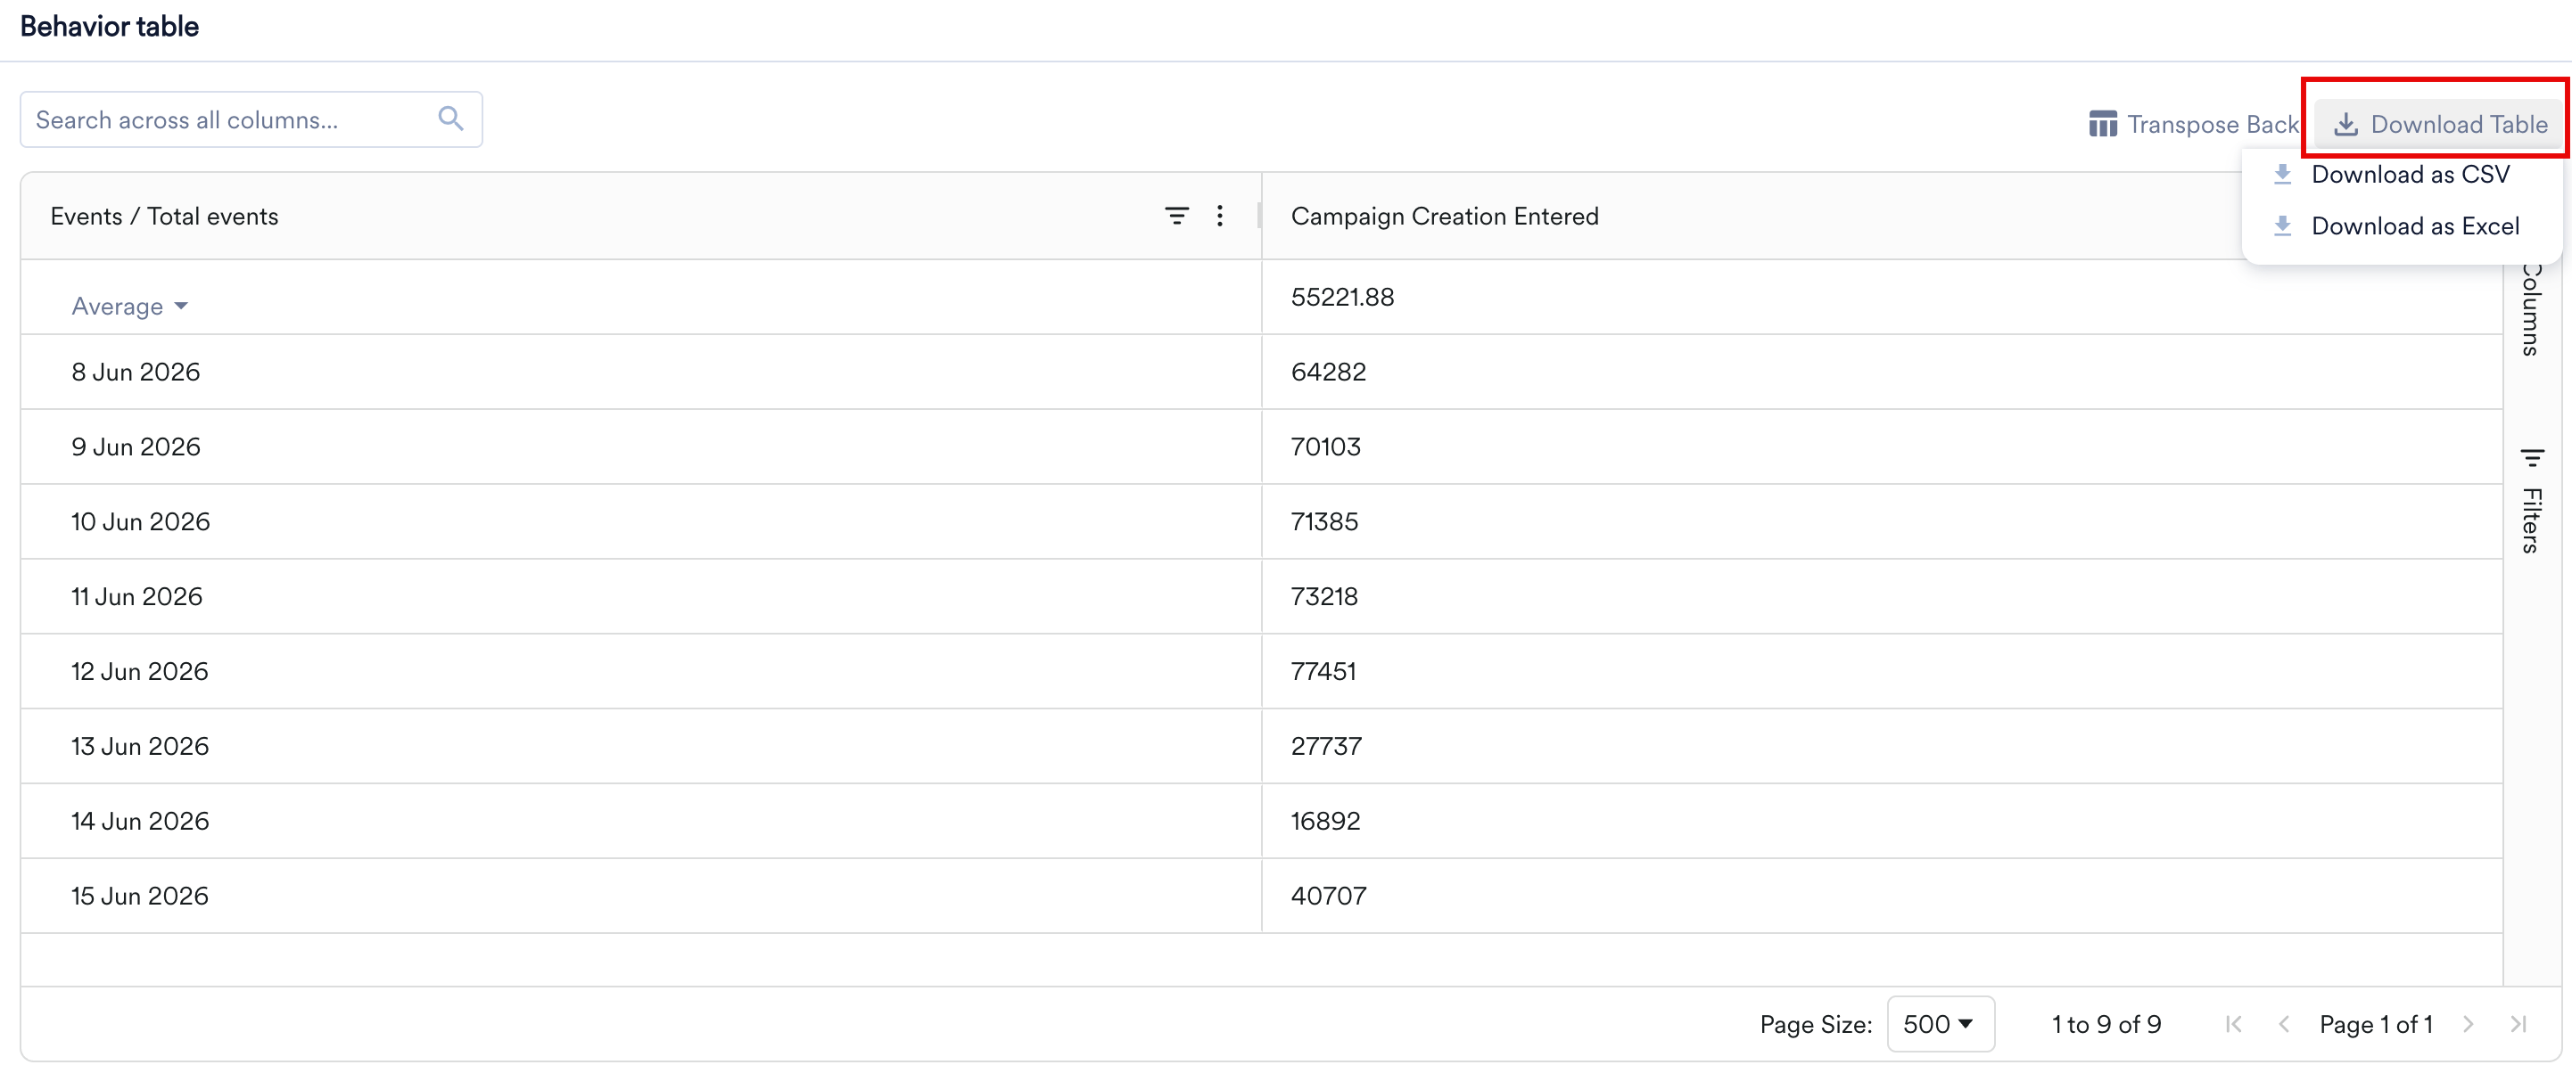This screenshot has height=1073, width=2572.
Task: Click the cell value 27737
Action: tap(1326, 747)
